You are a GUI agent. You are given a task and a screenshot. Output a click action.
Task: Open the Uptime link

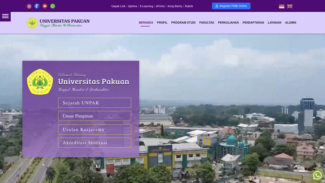[x=132, y=6]
